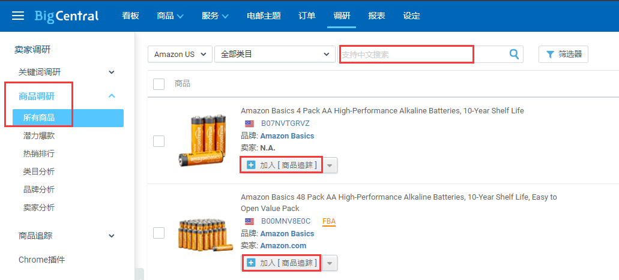Open dropdown arrow next to 4 Pack 加入商品追踪
The height and width of the screenshot is (280, 619).
[x=330, y=165]
